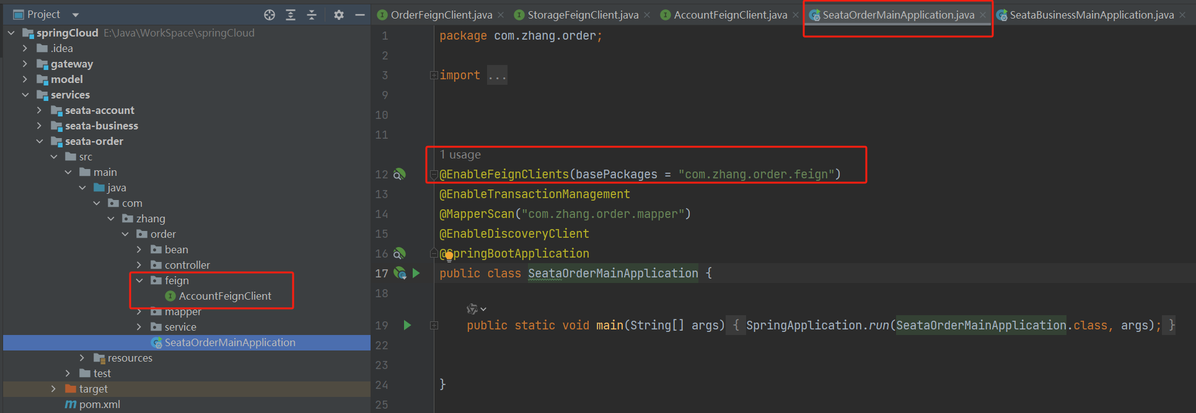This screenshot has width=1196, height=413.
Task: Select the src folder in tree
Action: (x=86, y=157)
